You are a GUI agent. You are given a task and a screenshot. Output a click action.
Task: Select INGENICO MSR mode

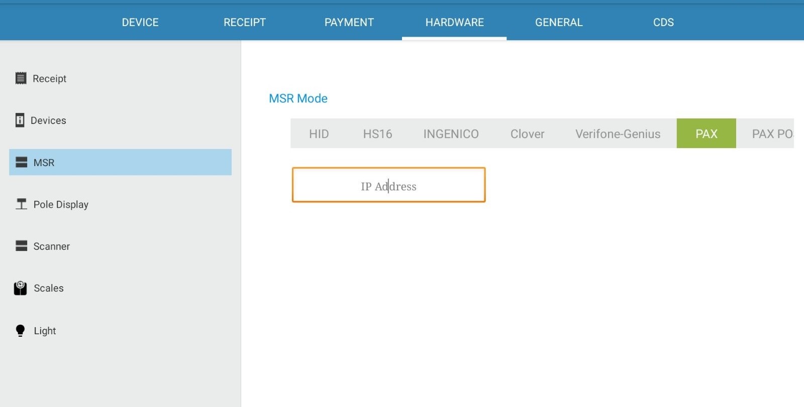pos(451,133)
